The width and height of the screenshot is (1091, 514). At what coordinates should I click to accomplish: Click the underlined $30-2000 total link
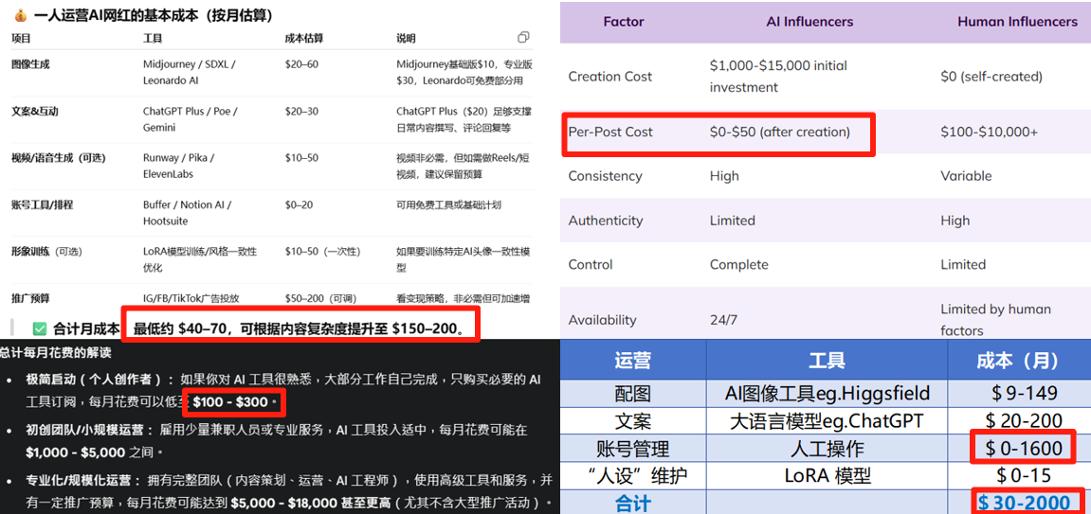tap(1024, 503)
